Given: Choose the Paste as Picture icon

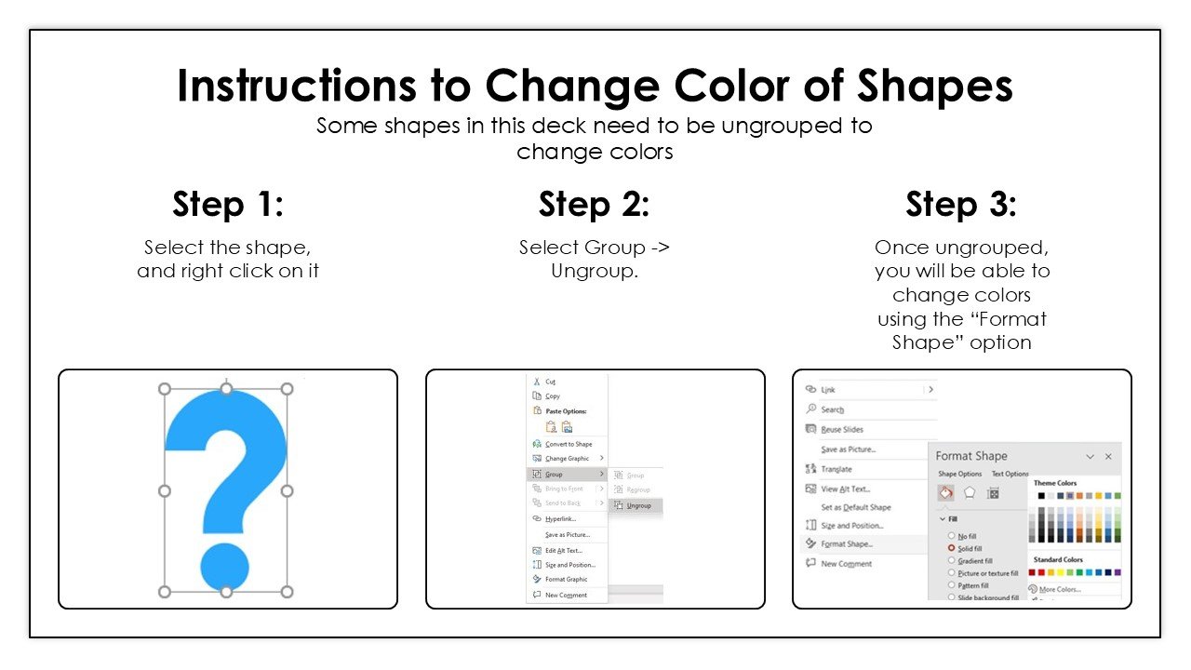Looking at the screenshot, I should (567, 427).
